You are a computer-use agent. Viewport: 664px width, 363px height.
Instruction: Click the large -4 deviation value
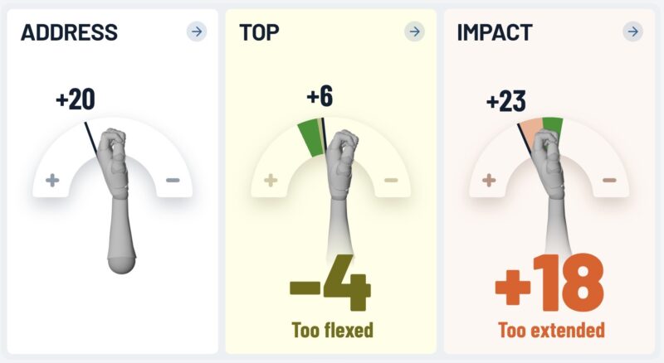(x=330, y=282)
